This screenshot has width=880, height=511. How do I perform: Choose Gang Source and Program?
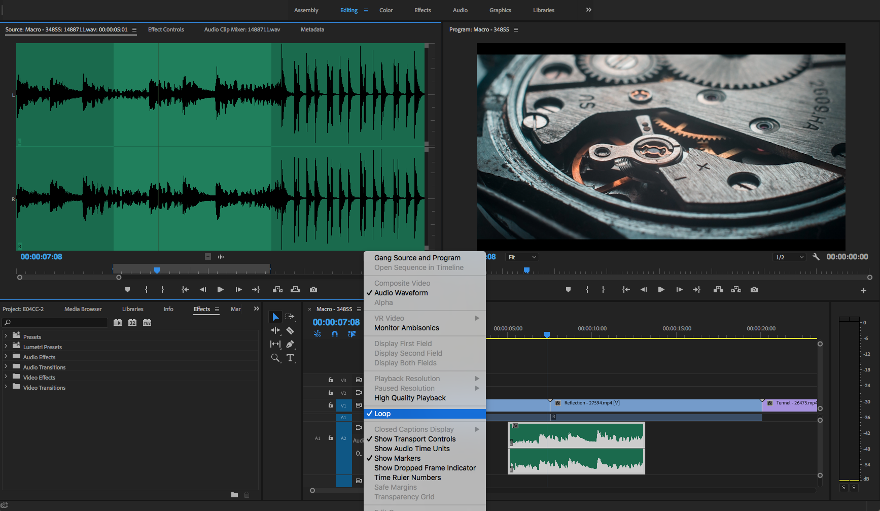pyautogui.click(x=425, y=258)
